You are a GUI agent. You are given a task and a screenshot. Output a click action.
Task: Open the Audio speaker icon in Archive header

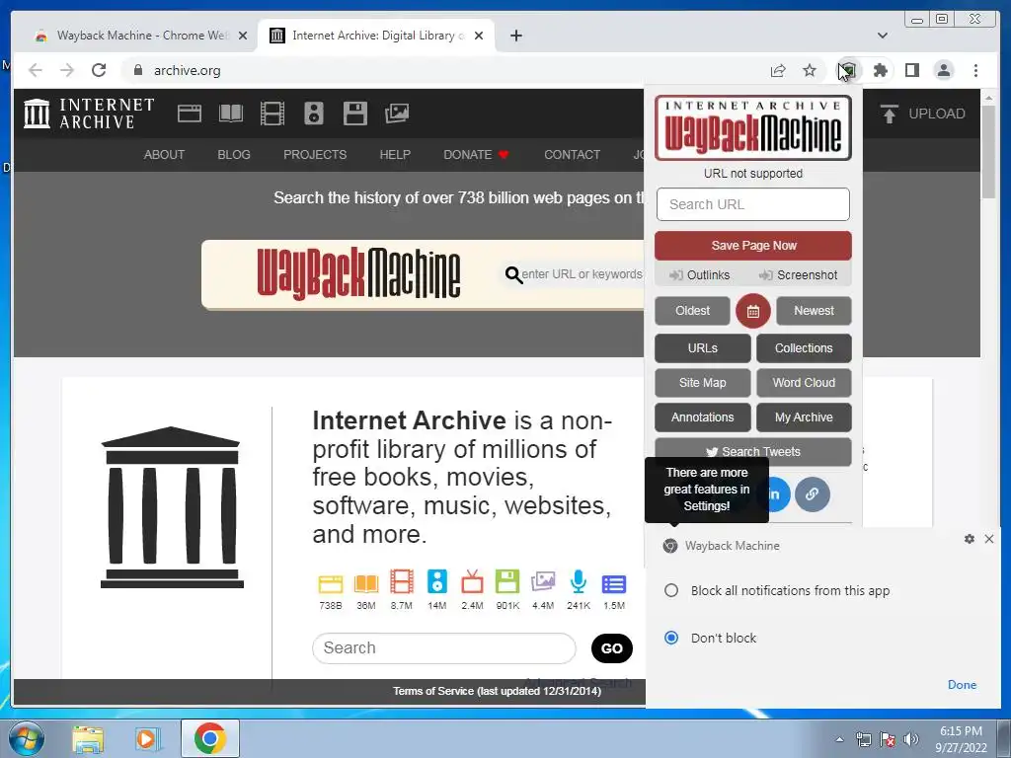[314, 114]
